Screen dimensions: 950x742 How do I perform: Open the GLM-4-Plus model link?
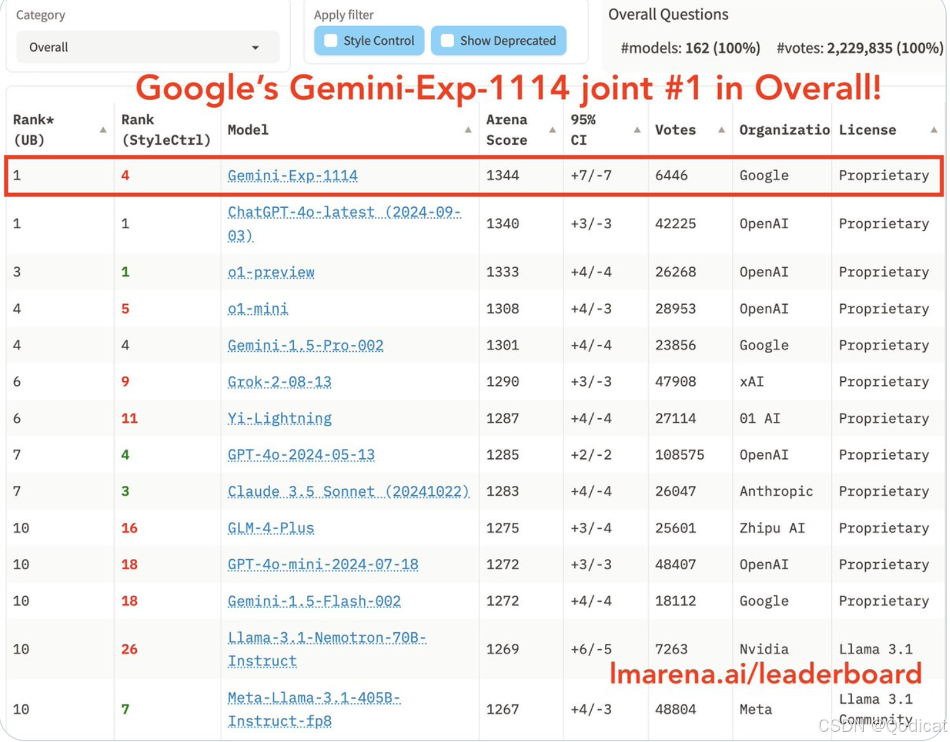click(x=271, y=528)
